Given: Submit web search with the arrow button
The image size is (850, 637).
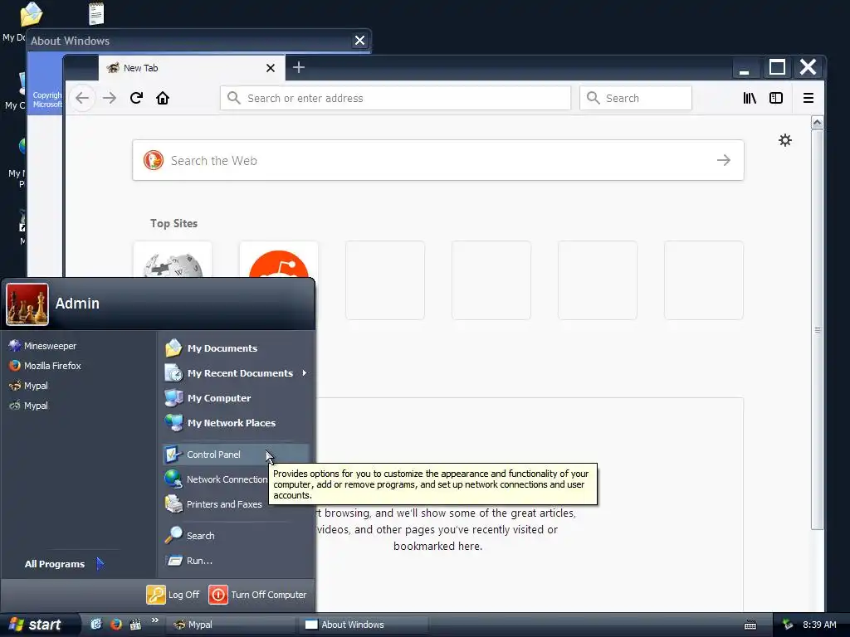Looking at the screenshot, I should point(724,160).
